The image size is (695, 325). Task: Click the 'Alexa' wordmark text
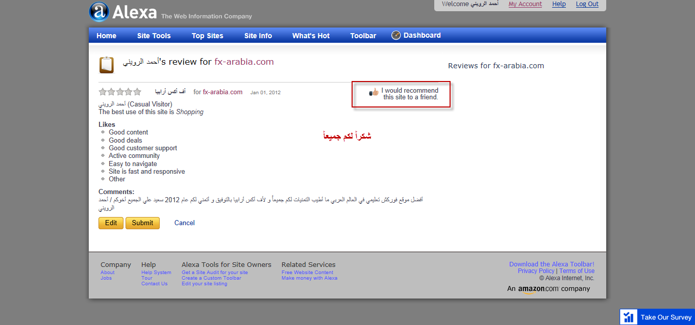coord(134,12)
